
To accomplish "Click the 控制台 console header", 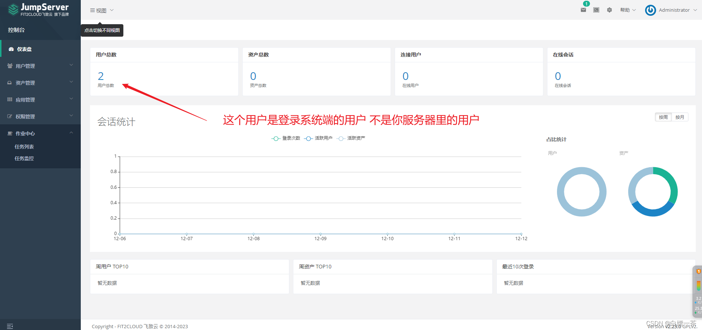I will 17,30.
